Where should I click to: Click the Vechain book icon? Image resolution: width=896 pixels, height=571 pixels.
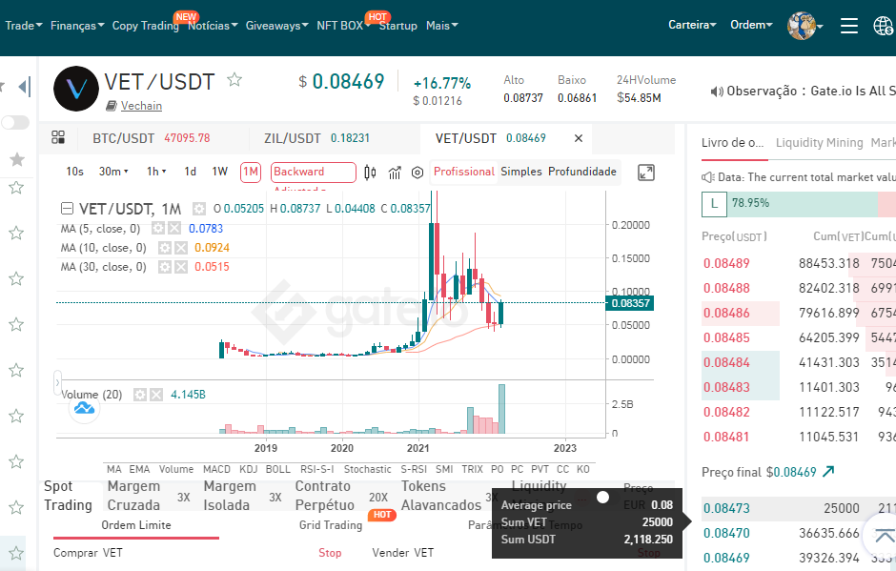click(x=112, y=106)
